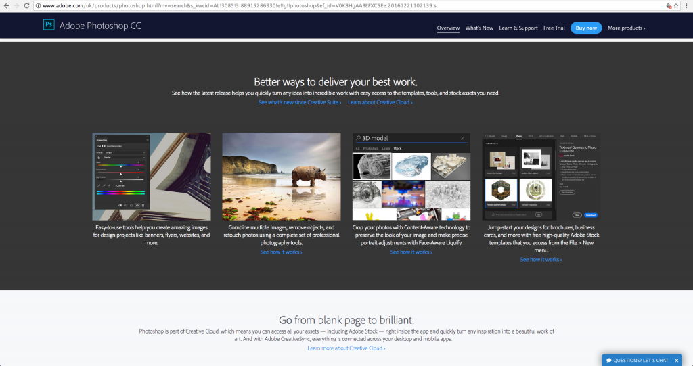Go back with the browser back arrow
This screenshot has width=693, height=366.
[x=6, y=5]
